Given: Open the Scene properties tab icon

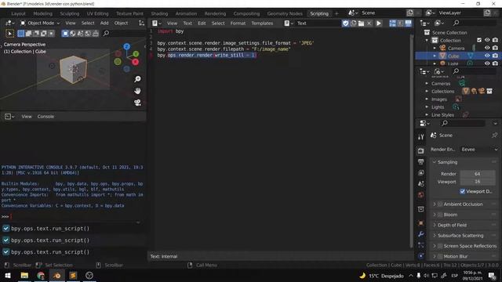Looking at the screenshot, I should click(x=421, y=184).
